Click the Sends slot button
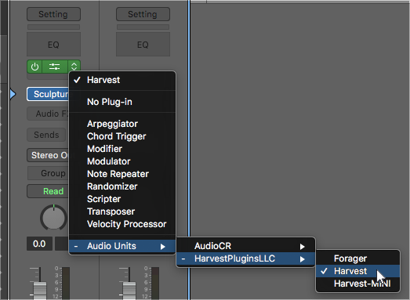 (46, 135)
